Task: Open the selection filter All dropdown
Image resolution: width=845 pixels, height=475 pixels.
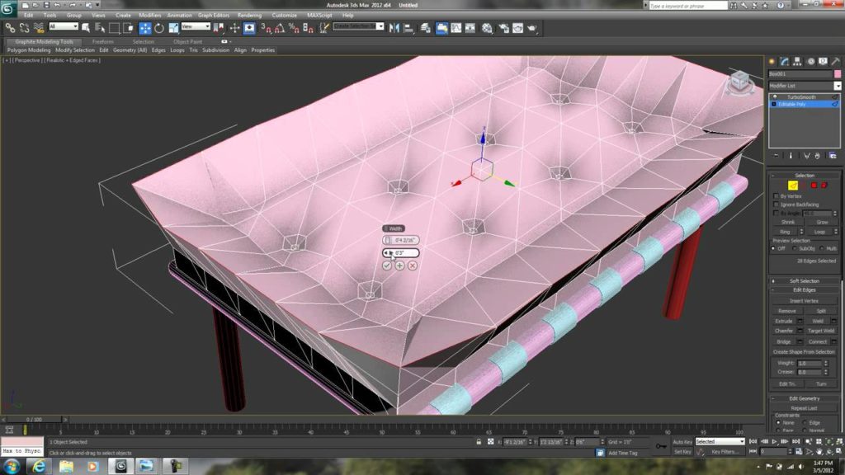Action: (63, 27)
